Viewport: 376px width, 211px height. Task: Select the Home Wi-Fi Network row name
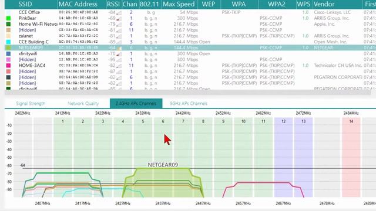coord(38,24)
